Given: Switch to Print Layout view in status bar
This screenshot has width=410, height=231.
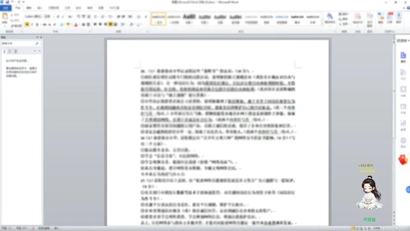Looking at the screenshot, I should click(x=353, y=228).
